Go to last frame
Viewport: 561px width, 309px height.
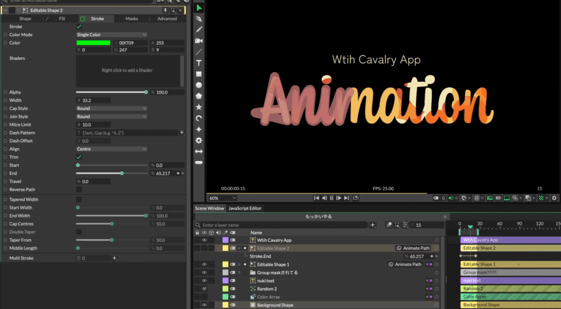coord(346,198)
